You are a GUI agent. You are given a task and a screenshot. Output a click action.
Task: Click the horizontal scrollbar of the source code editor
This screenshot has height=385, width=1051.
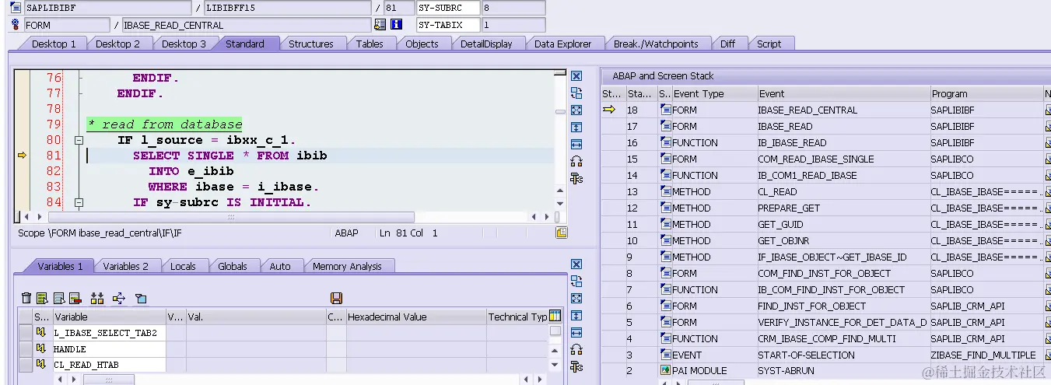229,217
